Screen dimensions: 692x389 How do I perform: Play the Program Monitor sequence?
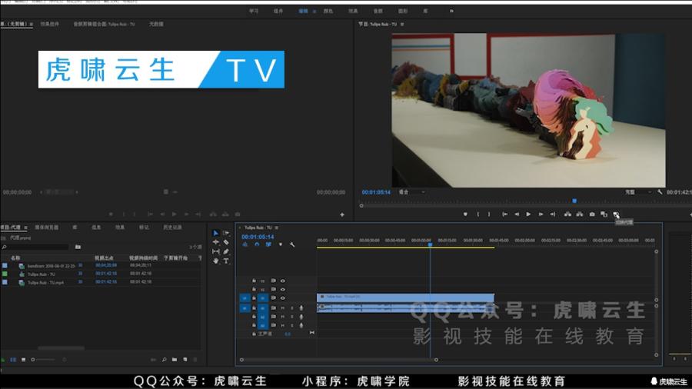click(x=528, y=214)
